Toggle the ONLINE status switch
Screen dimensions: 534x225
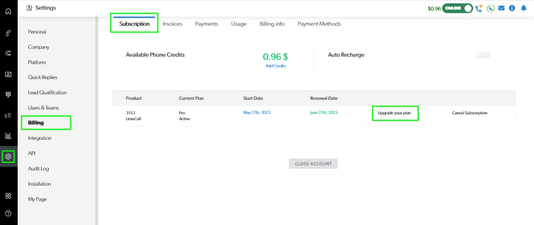457,8
